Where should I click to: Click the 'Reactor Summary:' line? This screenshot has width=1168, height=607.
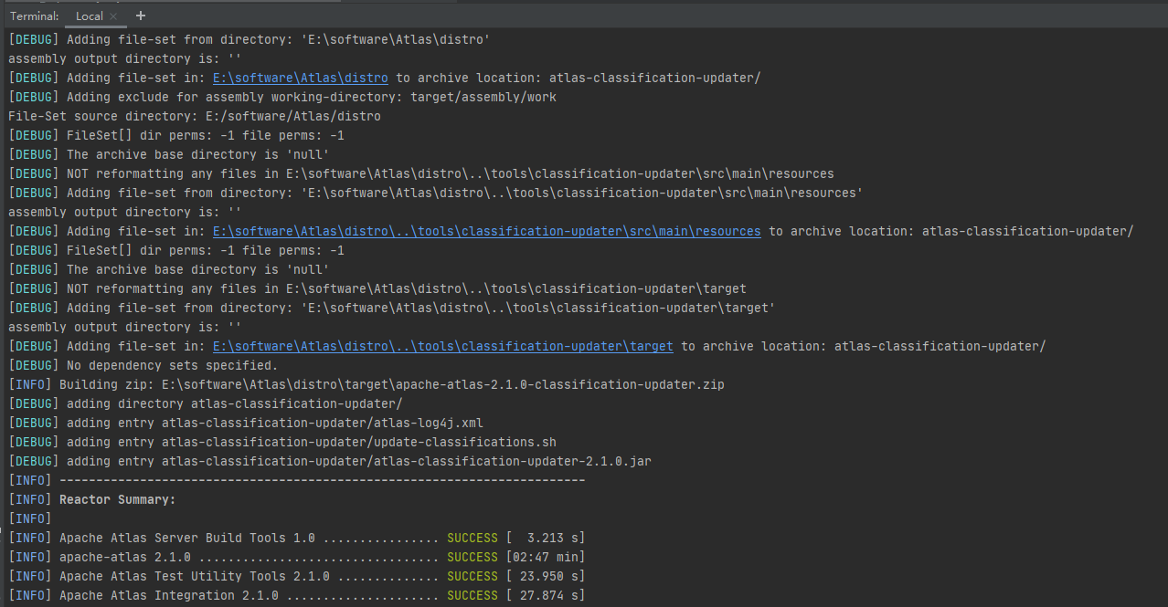(x=92, y=499)
